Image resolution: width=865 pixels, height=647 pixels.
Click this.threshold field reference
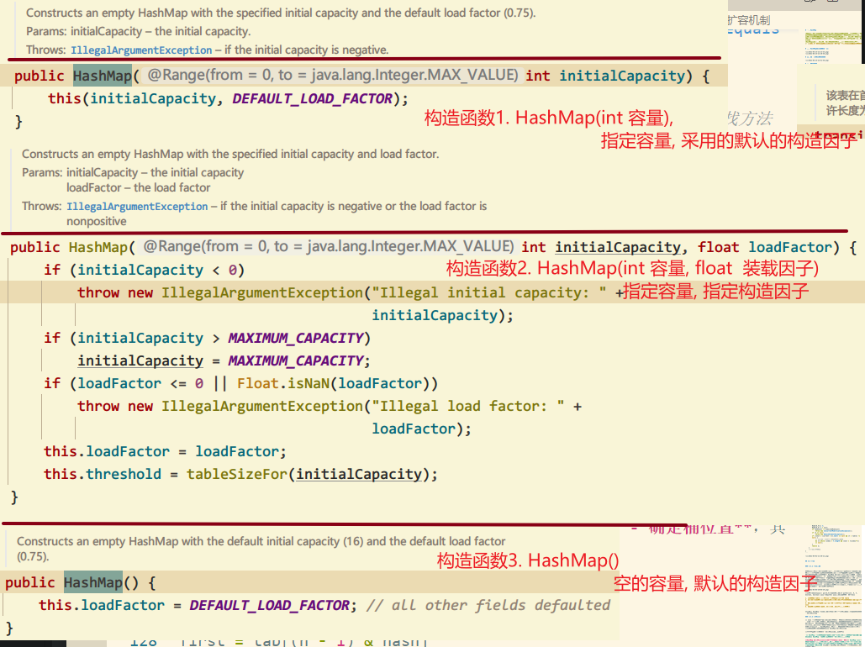103,474
